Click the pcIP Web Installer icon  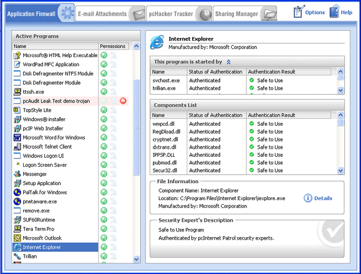coord(17,128)
